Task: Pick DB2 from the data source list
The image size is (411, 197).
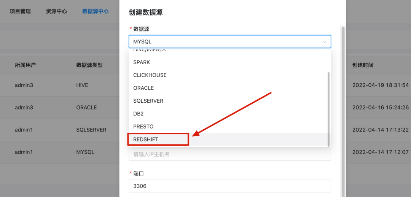Action: pyautogui.click(x=139, y=114)
